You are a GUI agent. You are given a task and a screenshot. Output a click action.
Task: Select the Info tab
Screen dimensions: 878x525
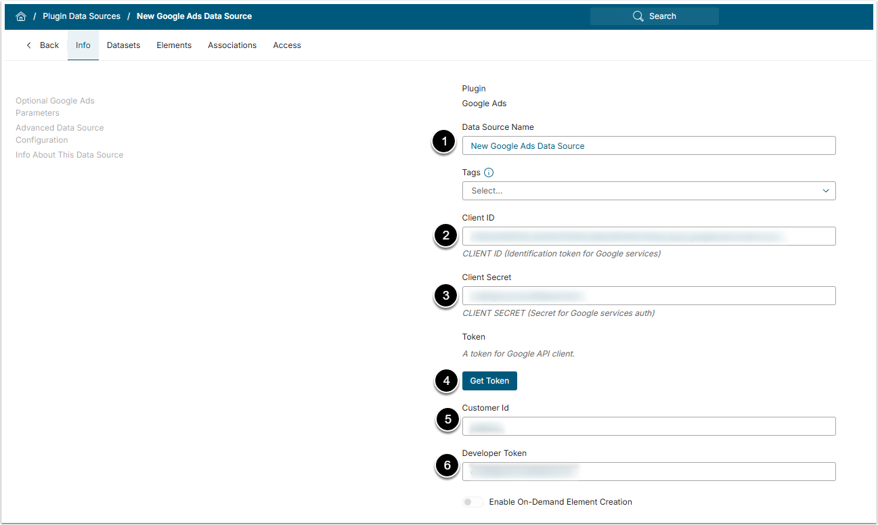click(x=83, y=45)
